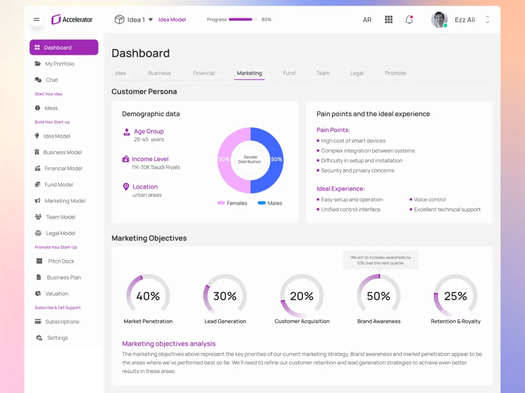525x393 pixels.
Task: Toggle Males legend in gender chart
Action: pos(270,203)
